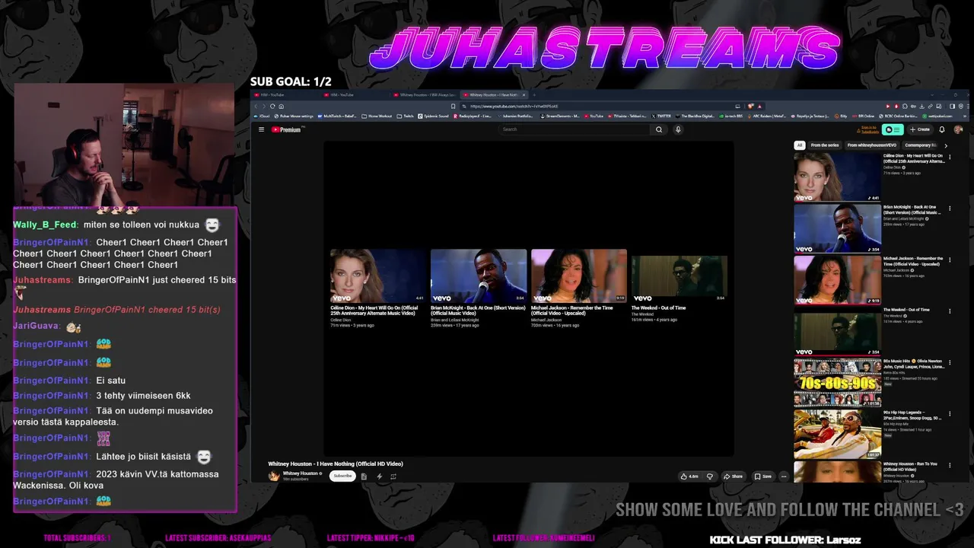Open options for The Weeknd sidebar video
The height and width of the screenshot is (548, 974).
pos(949,311)
